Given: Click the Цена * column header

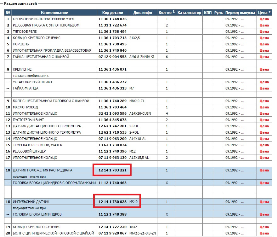Looking at the screenshot, I should coord(264,13).
